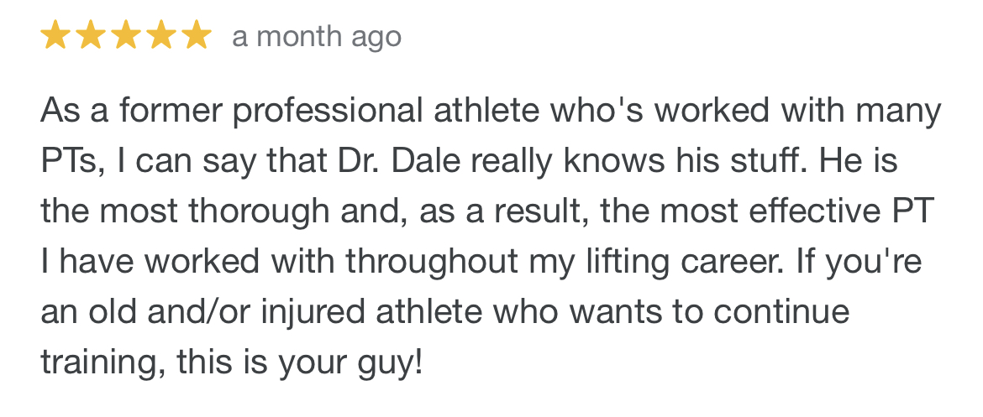This screenshot has height=417, width=983.
Task: Select the fifth and last rating star
Action: point(197,34)
